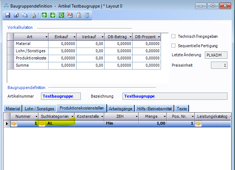Switch to the Material tab

click(x=13, y=108)
